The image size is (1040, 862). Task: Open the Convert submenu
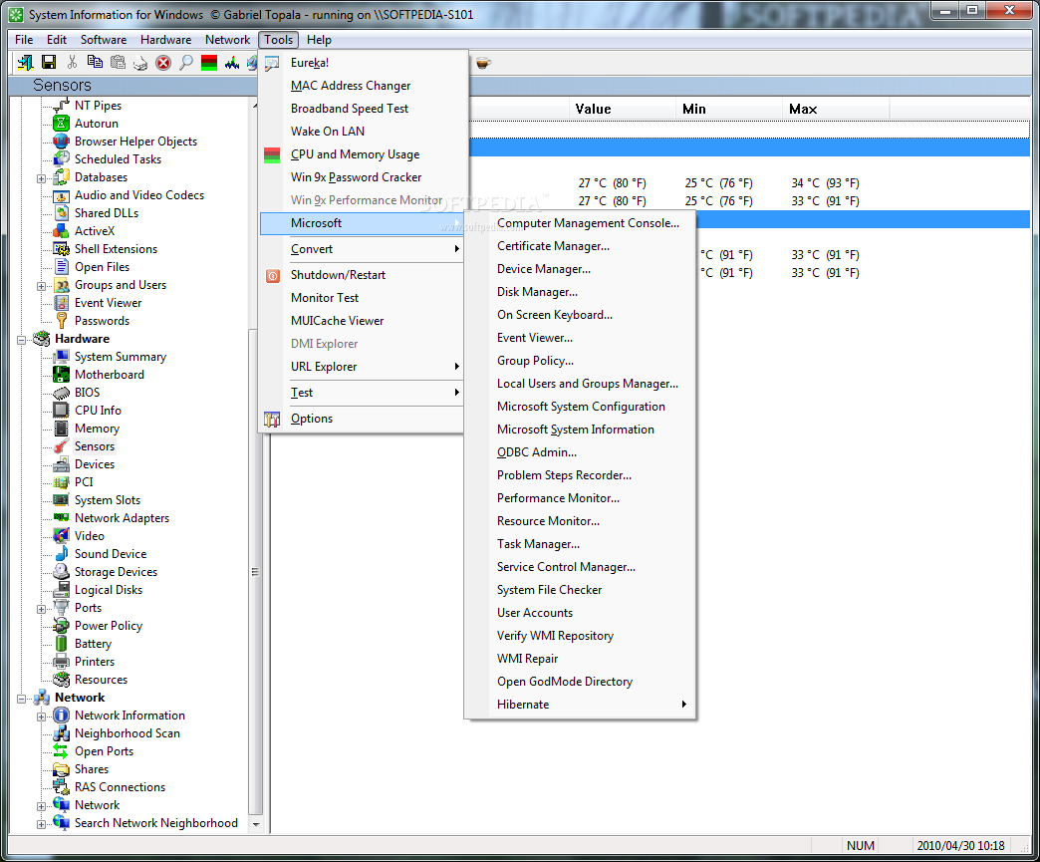(x=362, y=249)
